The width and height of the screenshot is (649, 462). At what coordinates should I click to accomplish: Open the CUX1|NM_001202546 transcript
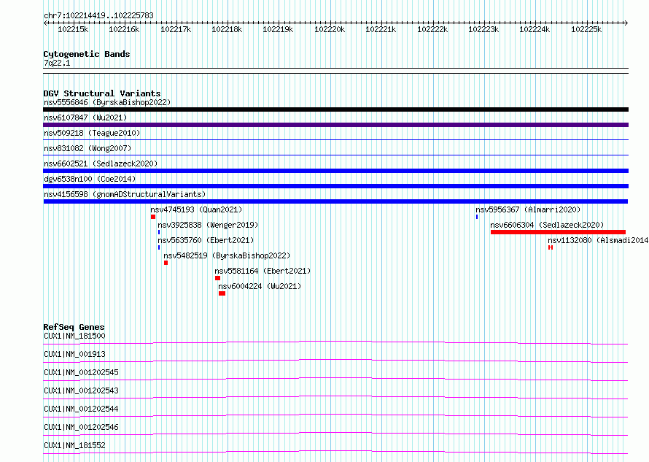point(81,427)
